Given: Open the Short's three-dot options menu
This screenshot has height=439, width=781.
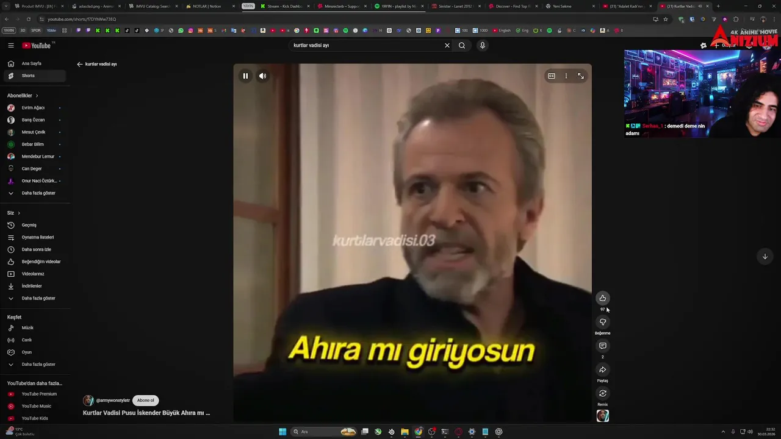Looking at the screenshot, I should point(566,76).
